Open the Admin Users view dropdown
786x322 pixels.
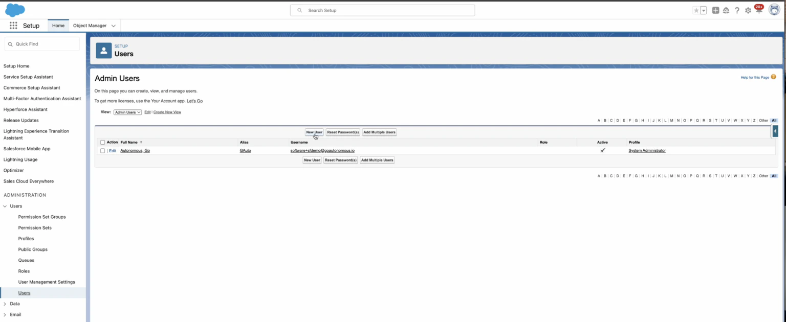(x=127, y=112)
